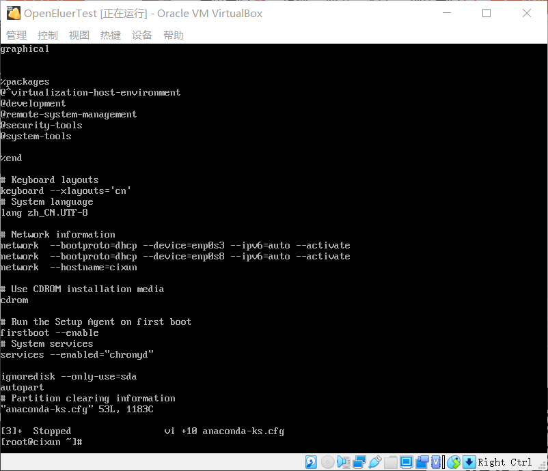Image resolution: width=548 pixels, height=471 pixels.
Task: Click the [root@cixun ~]# shell prompt
Action: [x=41, y=442]
